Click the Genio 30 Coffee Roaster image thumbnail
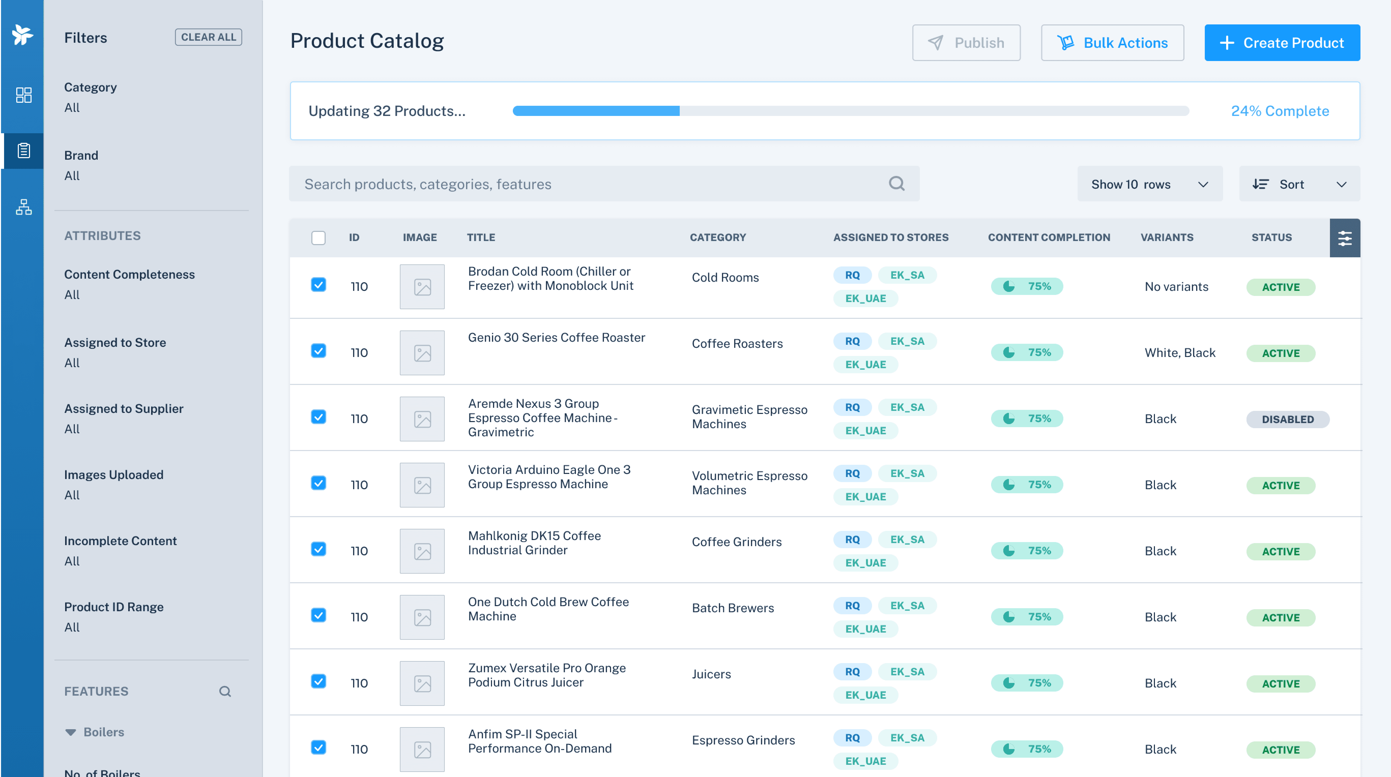Screen dimensions: 1391x777 (x=422, y=353)
